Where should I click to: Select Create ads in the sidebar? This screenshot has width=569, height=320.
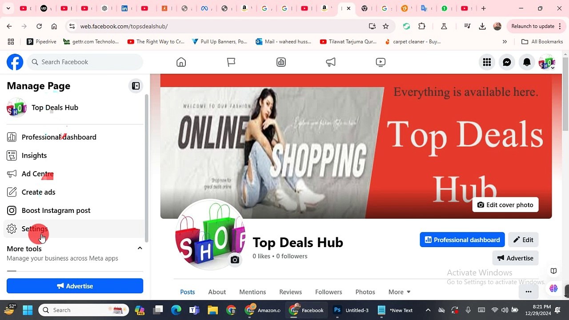click(x=74, y=192)
